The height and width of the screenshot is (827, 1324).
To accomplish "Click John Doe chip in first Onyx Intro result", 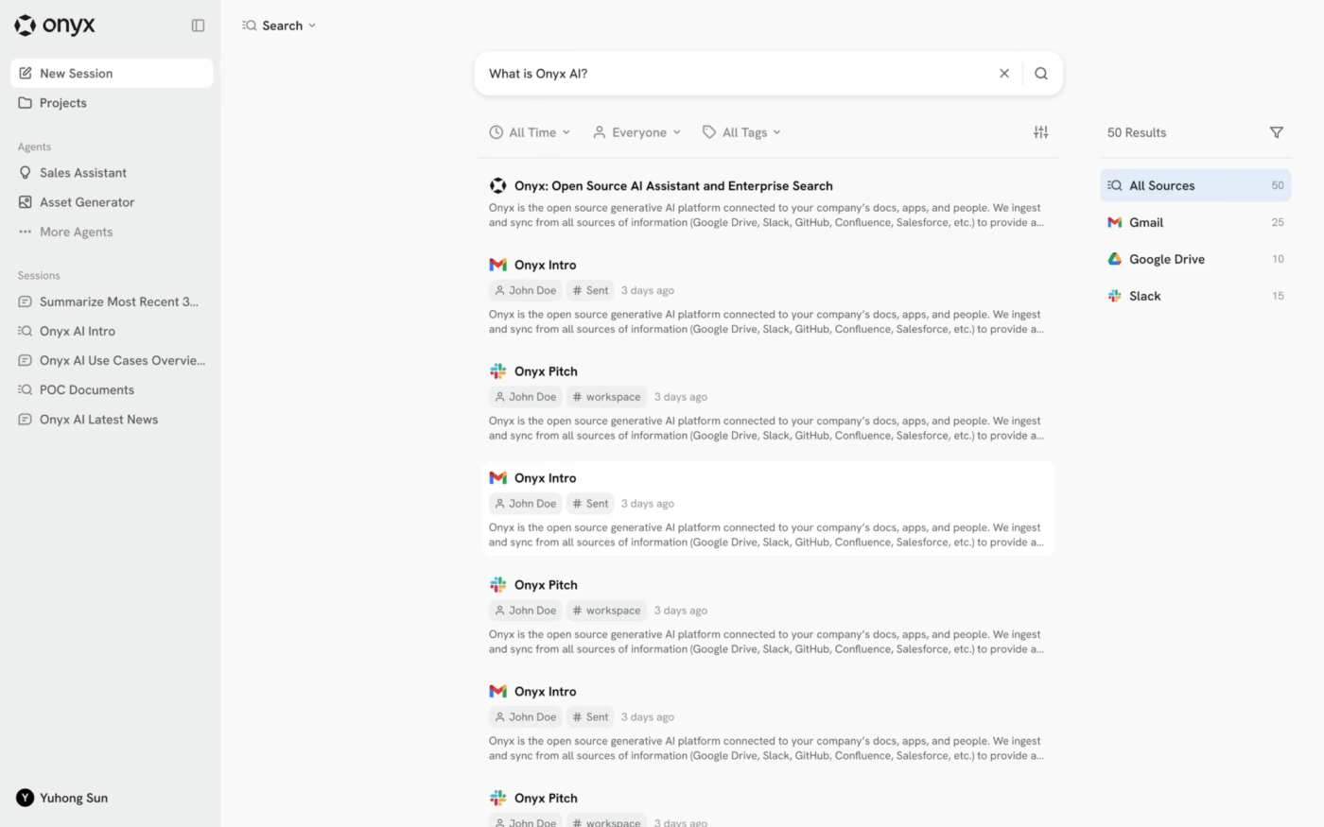I will 526,290.
